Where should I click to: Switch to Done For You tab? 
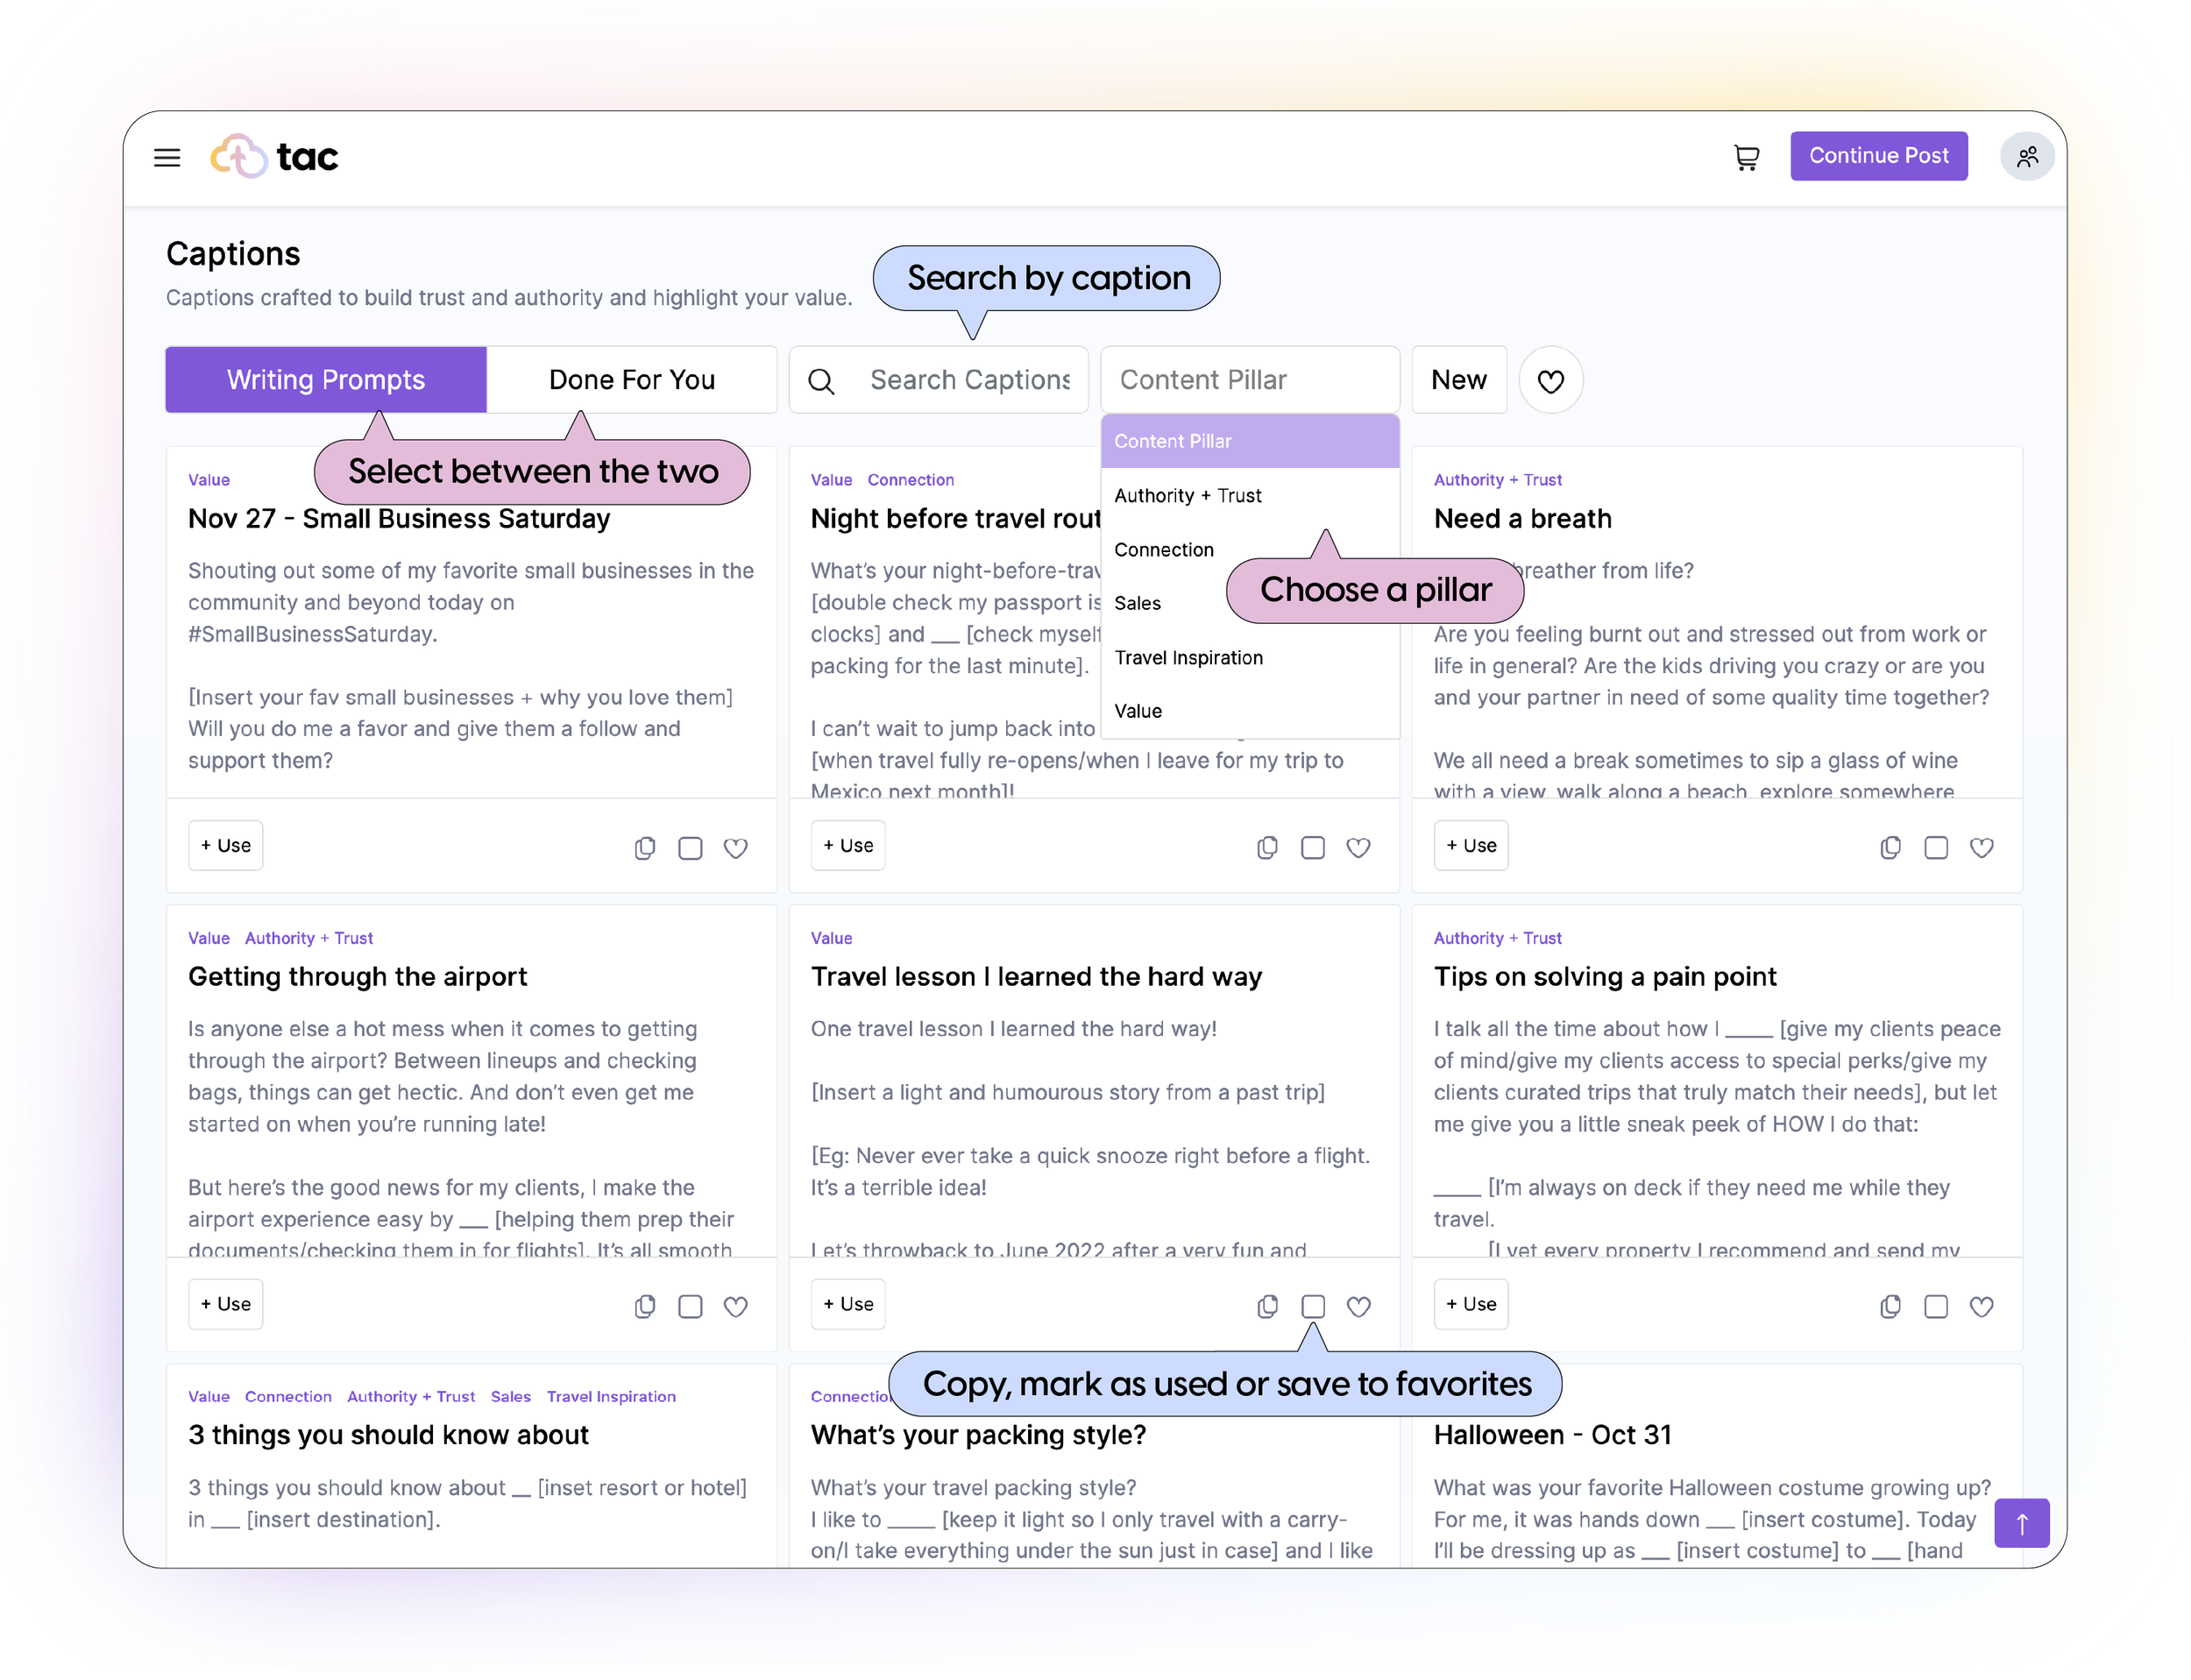tap(632, 380)
